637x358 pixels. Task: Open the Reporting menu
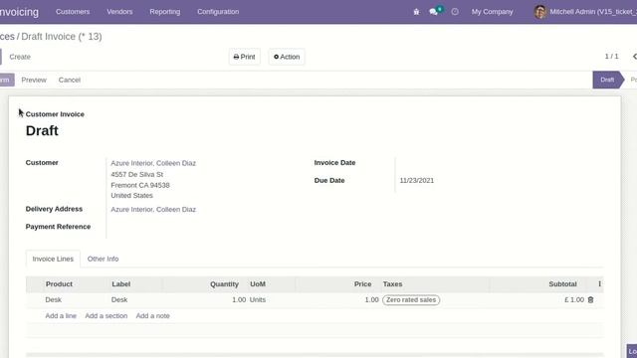[165, 12]
